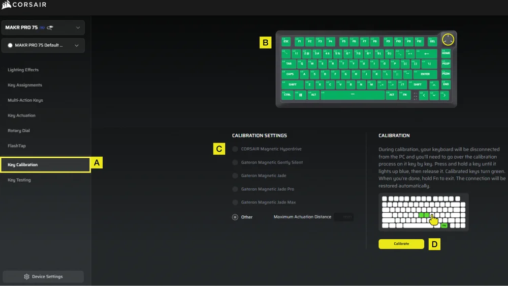Select the right ALT key on the preview
This screenshot has height=286, width=508.
pyautogui.click(x=392, y=95)
